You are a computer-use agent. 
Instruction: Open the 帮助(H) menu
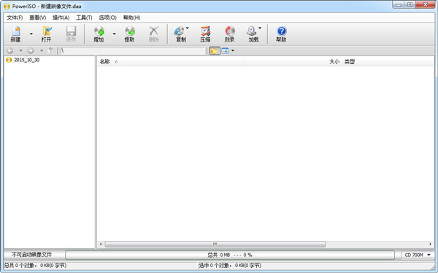click(x=131, y=18)
